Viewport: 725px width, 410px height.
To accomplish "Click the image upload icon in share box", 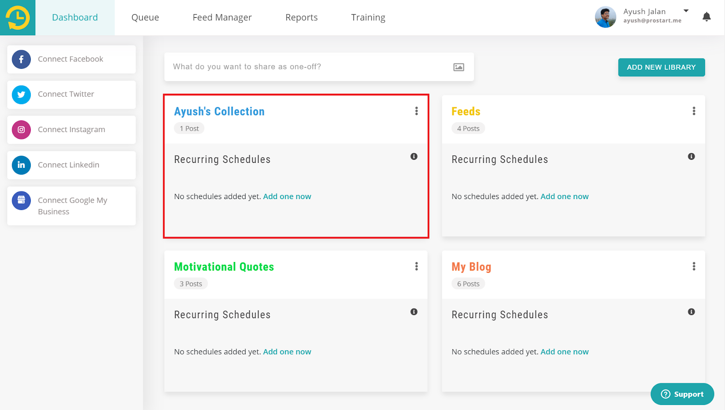I will click(x=459, y=67).
